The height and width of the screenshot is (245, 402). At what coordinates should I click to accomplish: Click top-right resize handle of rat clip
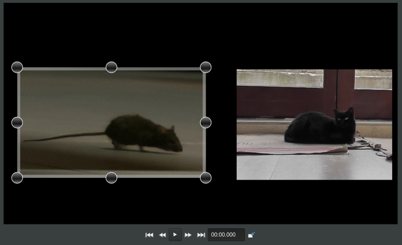(x=206, y=68)
